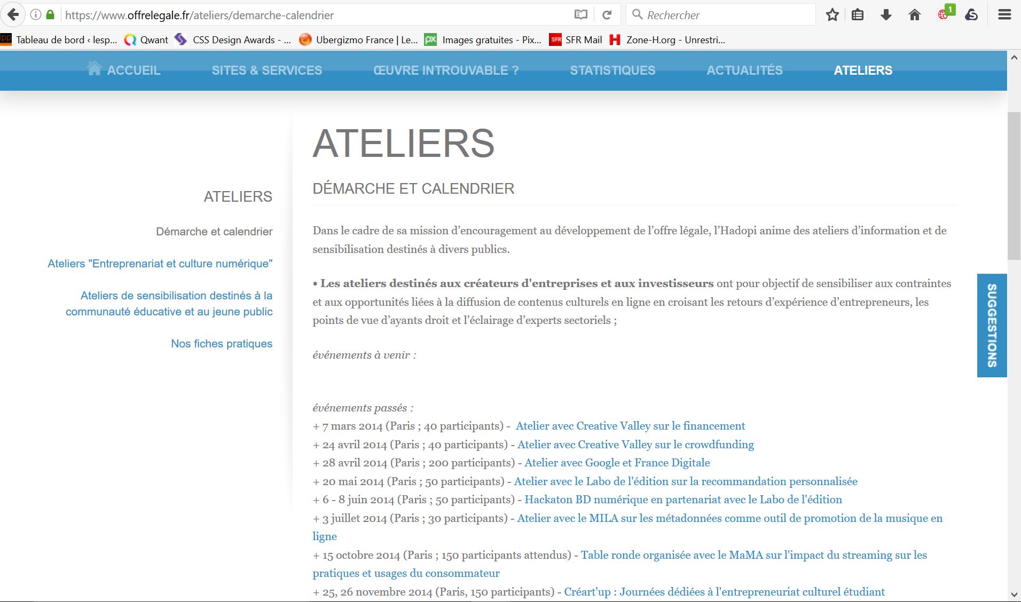Screen dimensions: 1021x602
Task: Open the extension icon with green badge
Action: pyautogui.click(x=945, y=13)
